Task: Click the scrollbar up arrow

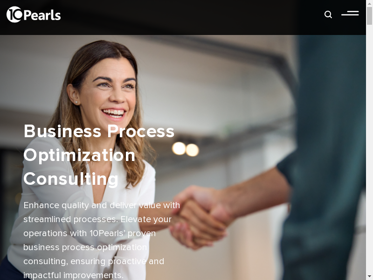Action: [369, 3]
